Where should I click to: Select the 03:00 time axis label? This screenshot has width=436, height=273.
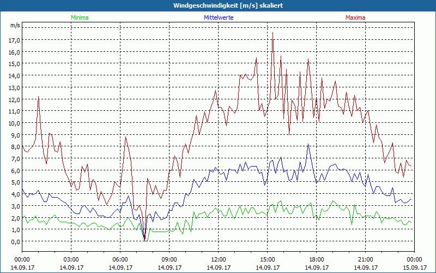tap(71, 259)
